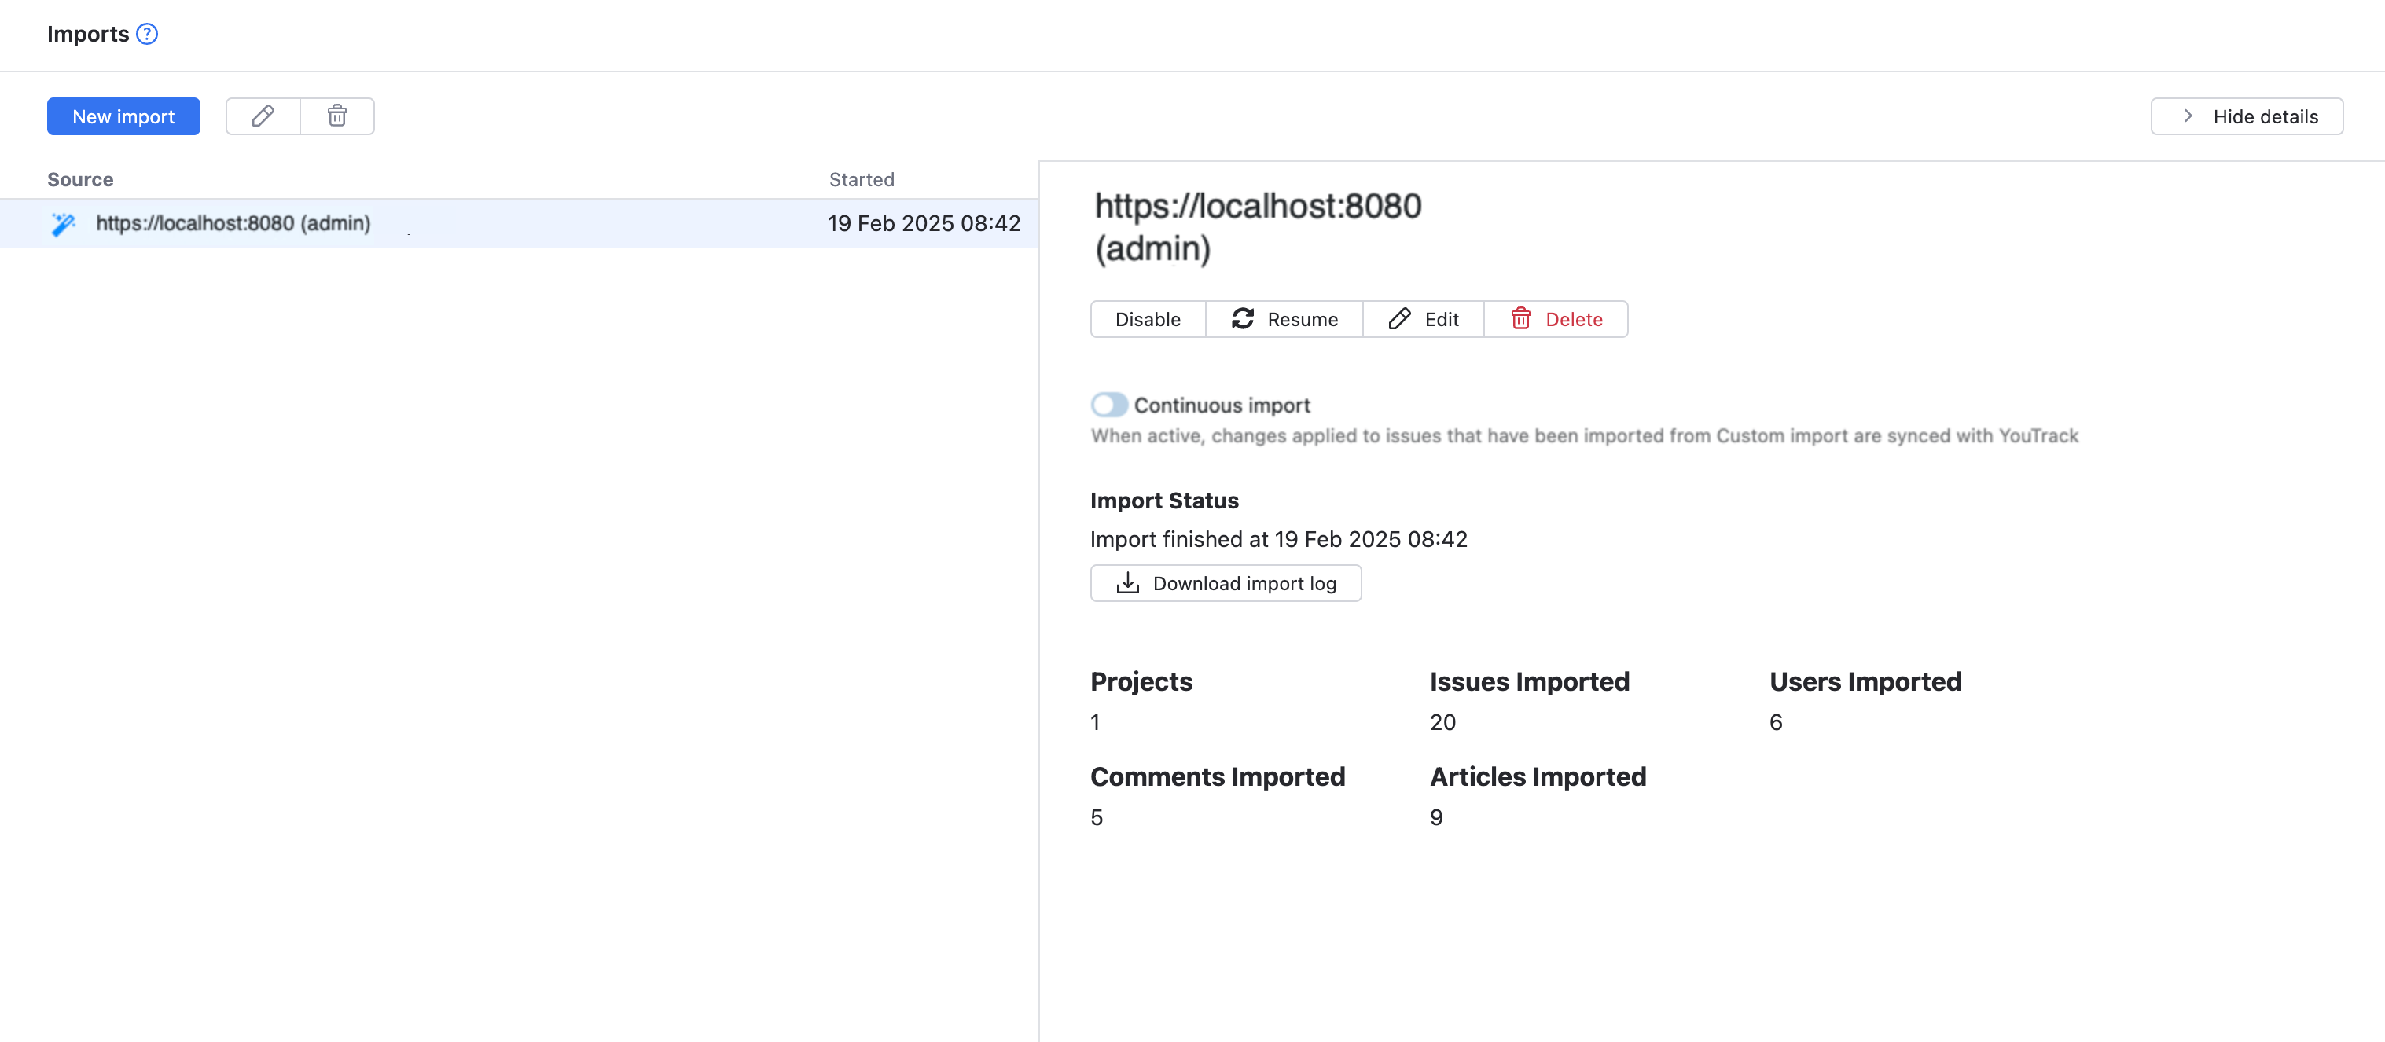Click the trash delete icon in the toolbar

(x=337, y=116)
